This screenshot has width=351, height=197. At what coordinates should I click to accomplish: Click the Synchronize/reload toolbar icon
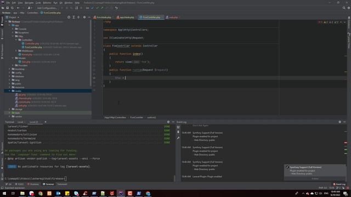click(12, 8)
